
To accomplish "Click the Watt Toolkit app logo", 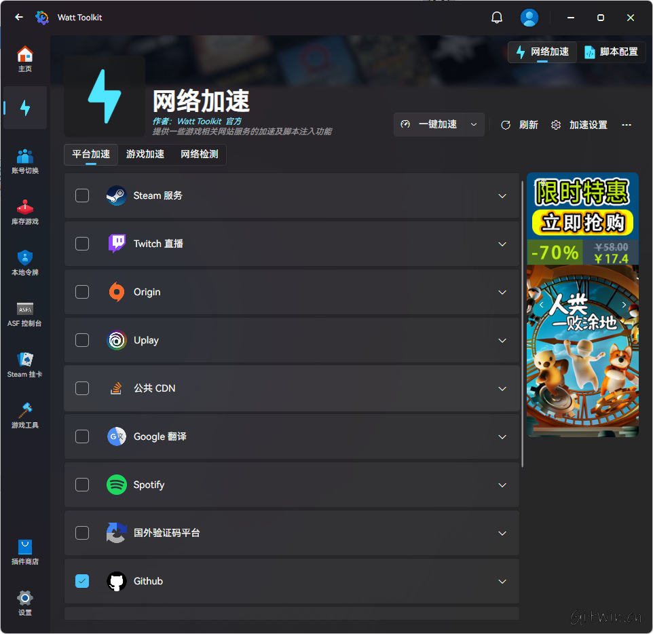I will 42,18.
